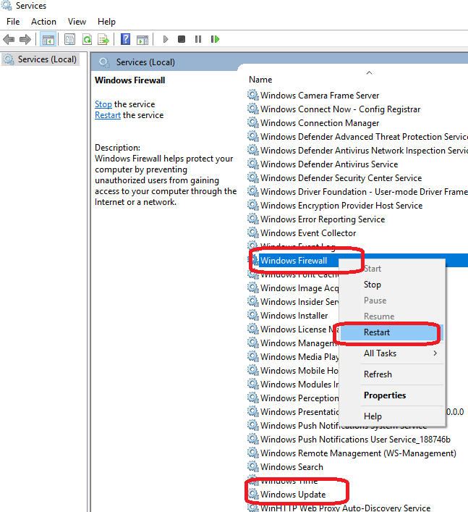Viewport: 468px width, 512px height.
Task: Click gear icon of Windows Camera Frame Server
Action: (x=252, y=95)
